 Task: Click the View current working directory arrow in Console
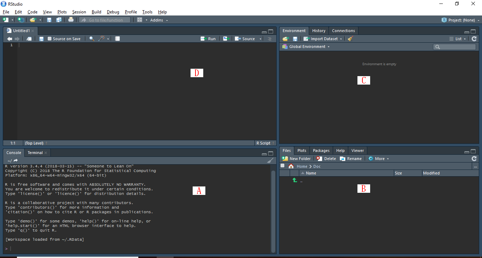pyautogui.click(x=16, y=160)
